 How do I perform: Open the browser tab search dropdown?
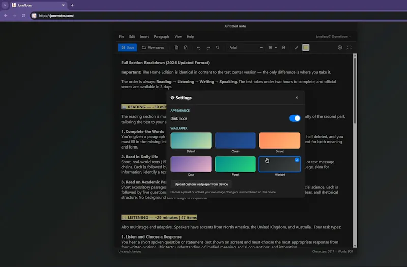pos(5,5)
